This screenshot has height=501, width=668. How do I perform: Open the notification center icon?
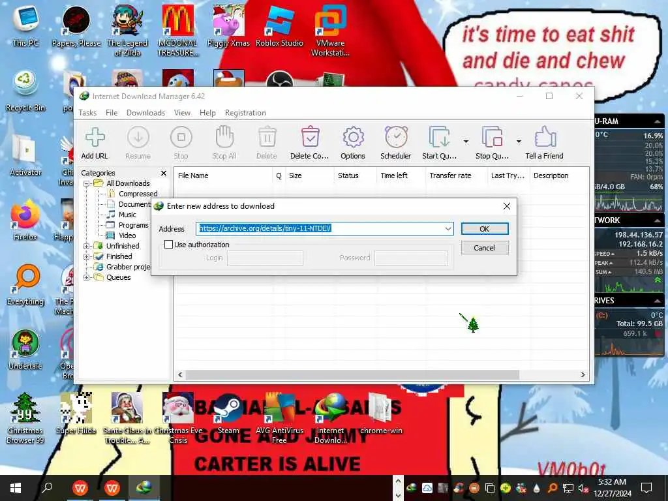coord(646,488)
